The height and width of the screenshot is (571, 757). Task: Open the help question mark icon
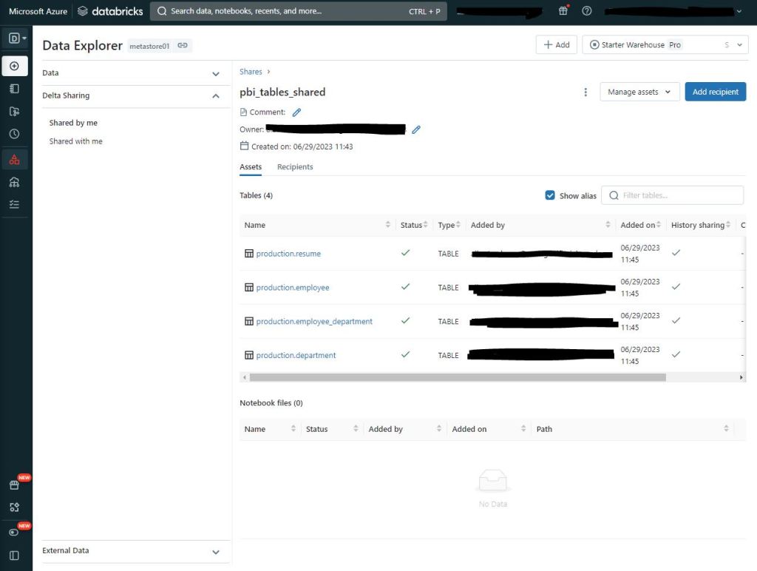coord(587,11)
